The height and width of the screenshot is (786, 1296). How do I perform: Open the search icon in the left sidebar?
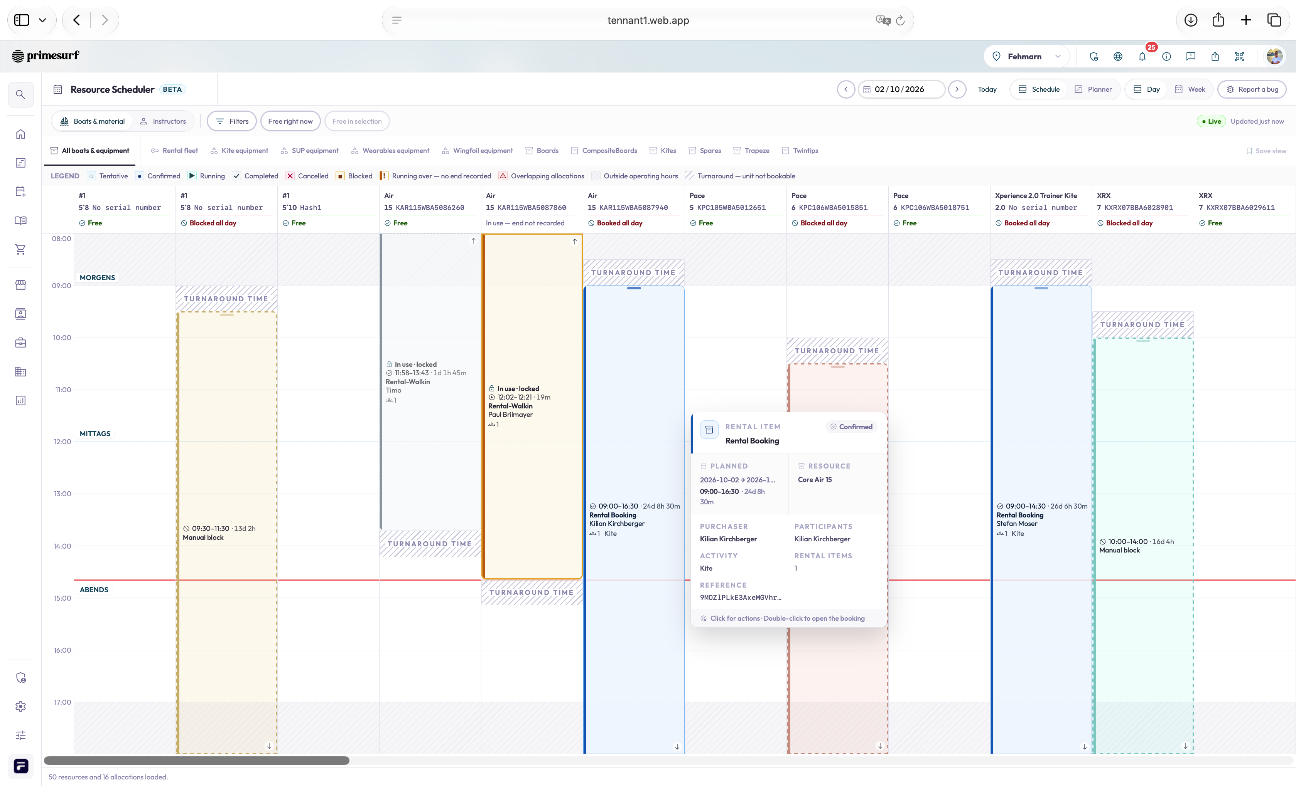pyautogui.click(x=20, y=94)
